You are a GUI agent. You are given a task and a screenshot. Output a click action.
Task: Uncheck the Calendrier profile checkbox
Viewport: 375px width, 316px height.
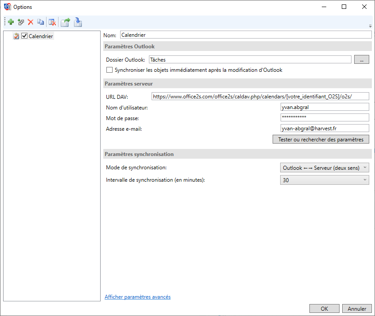point(24,36)
